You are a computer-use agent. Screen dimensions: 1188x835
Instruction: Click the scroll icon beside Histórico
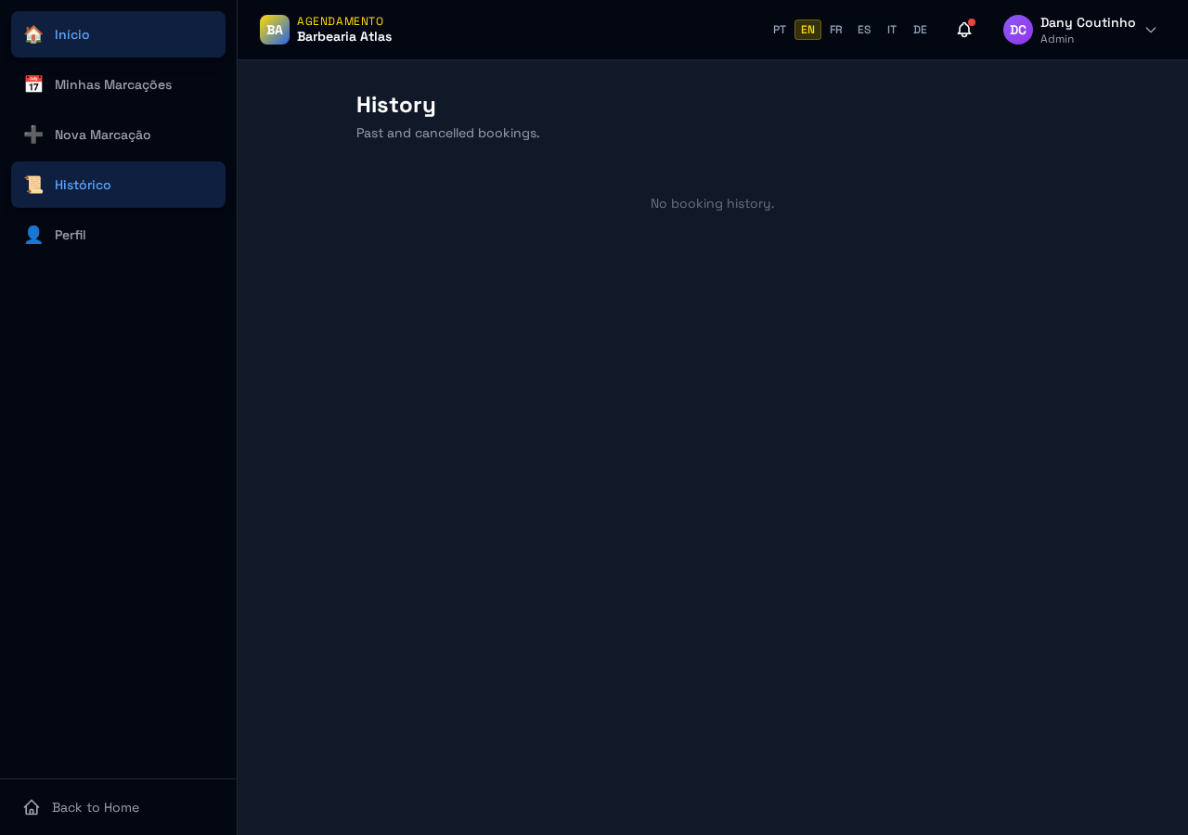click(x=33, y=185)
